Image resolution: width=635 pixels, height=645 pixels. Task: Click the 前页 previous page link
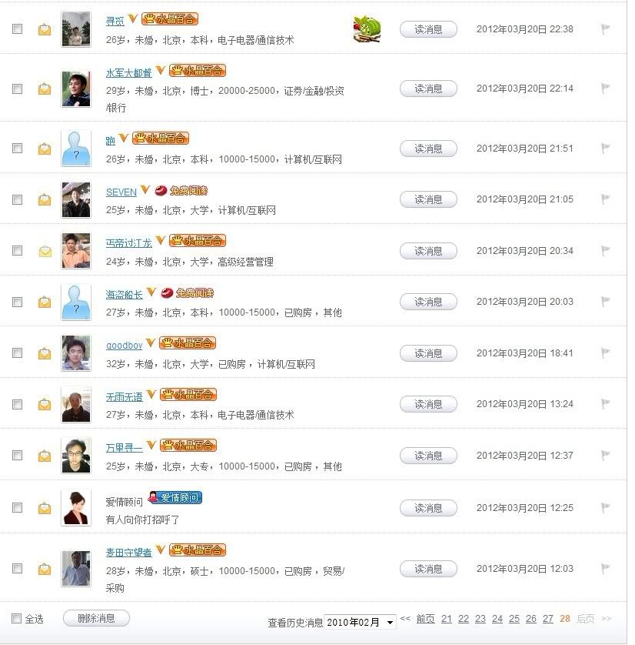pyautogui.click(x=425, y=619)
